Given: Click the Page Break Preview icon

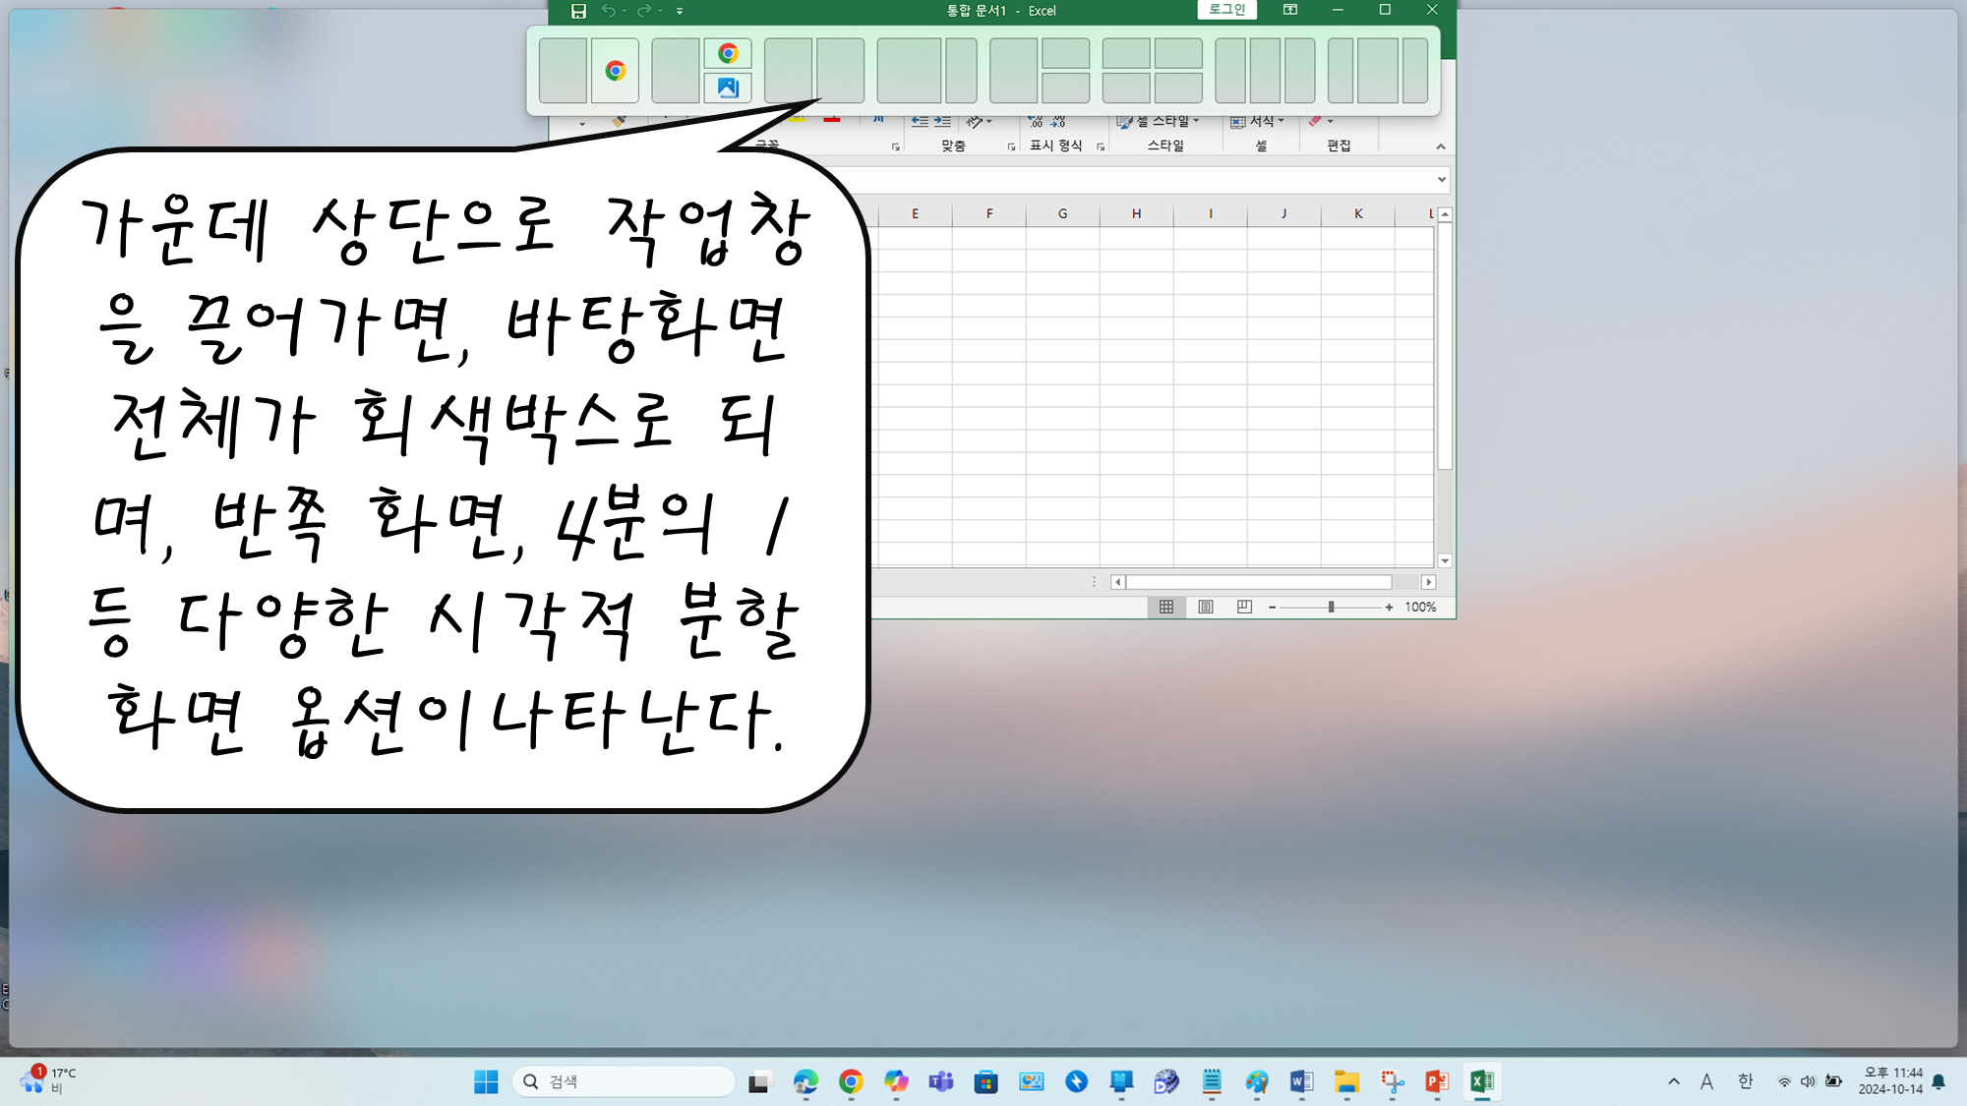Looking at the screenshot, I should pos(1244,607).
